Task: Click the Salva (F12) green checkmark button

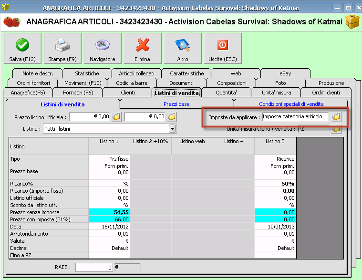Action: (x=22, y=50)
